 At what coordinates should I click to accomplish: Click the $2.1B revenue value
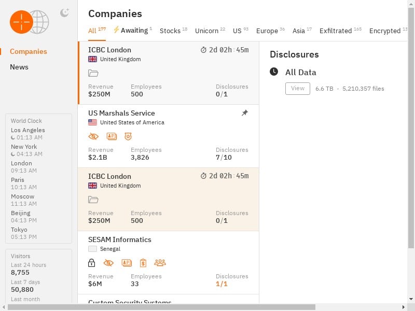(x=98, y=158)
